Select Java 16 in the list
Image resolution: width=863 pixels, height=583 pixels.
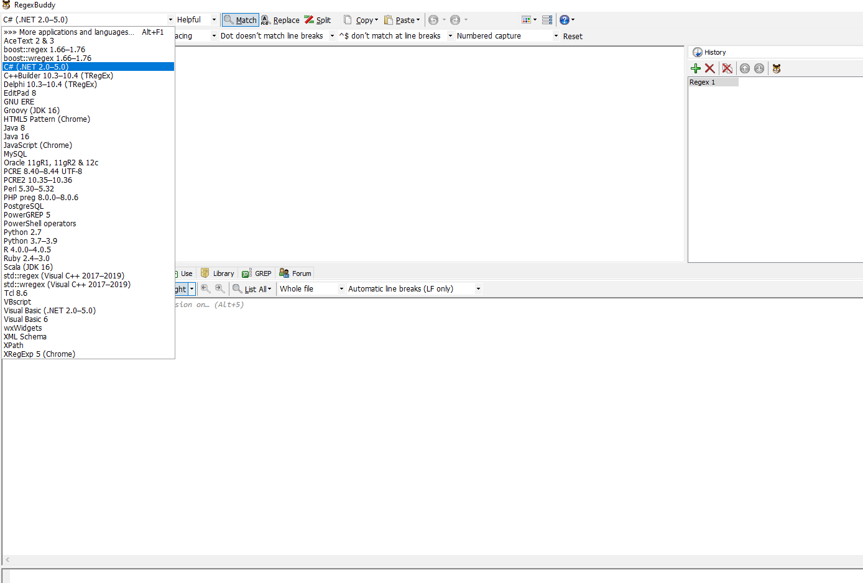pos(88,137)
